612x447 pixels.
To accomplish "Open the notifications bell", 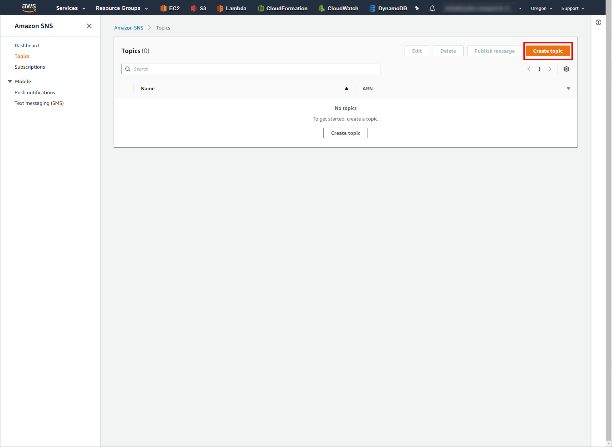I will click(x=432, y=8).
